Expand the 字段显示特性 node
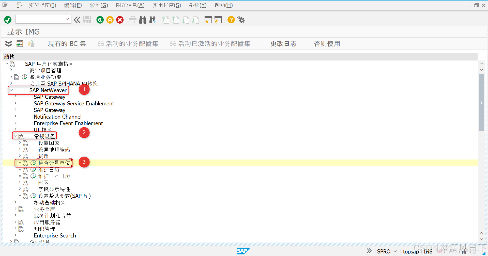Viewport: 488px width, 256px height. pos(20,189)
